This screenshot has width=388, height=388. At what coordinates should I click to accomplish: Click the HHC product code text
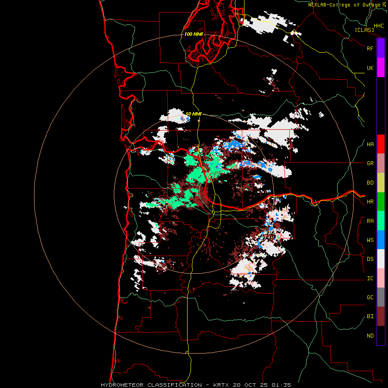(x=379, y=26)
